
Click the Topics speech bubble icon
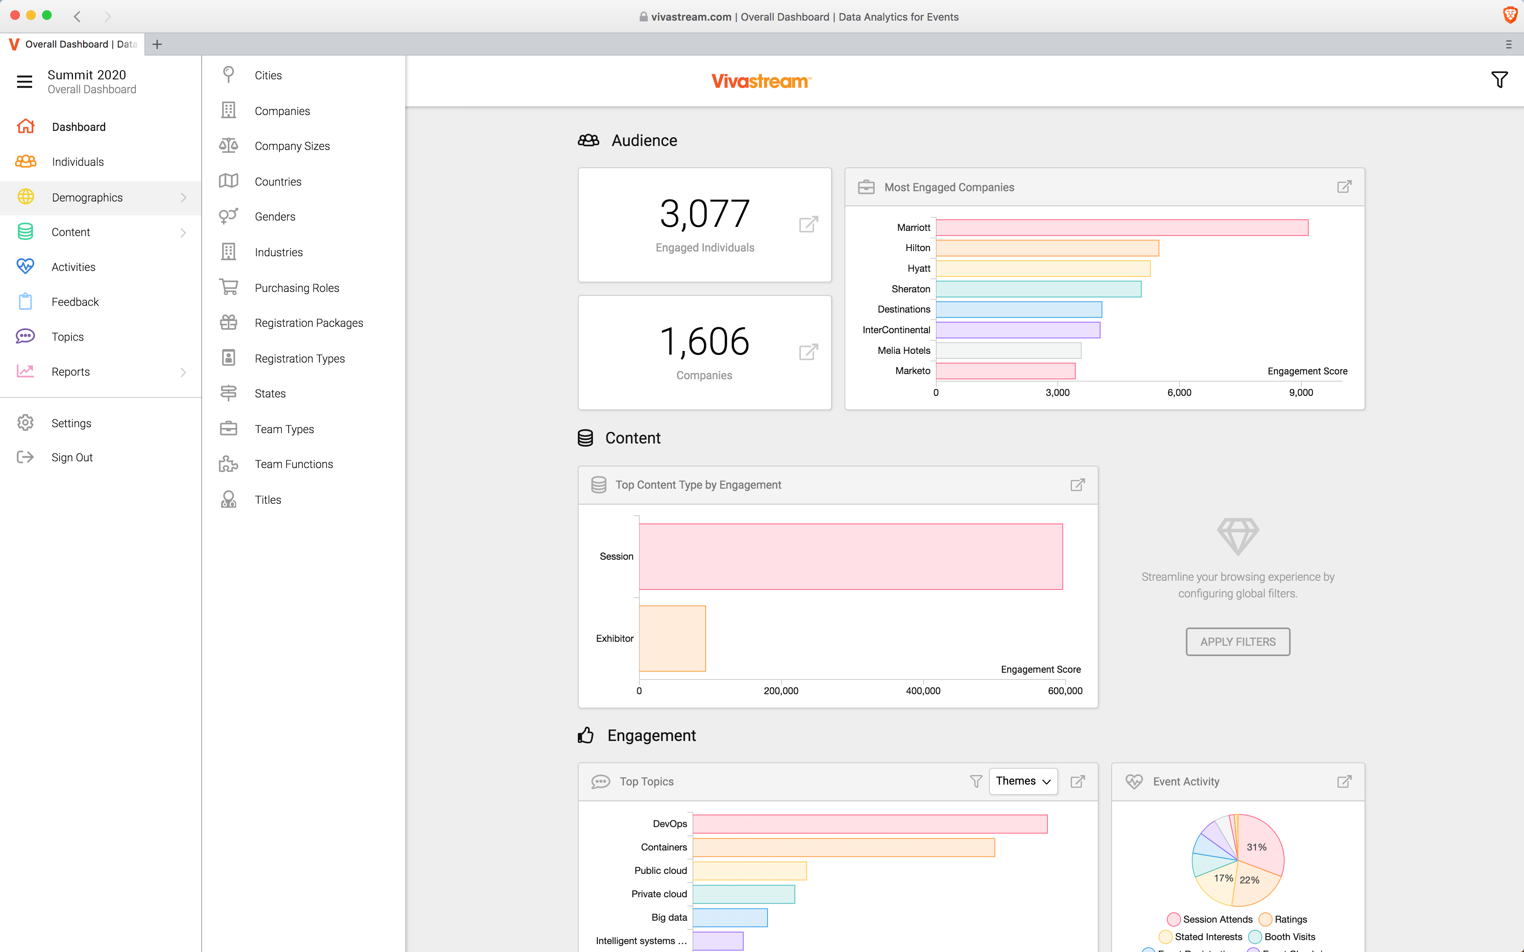tap(25, 336)
